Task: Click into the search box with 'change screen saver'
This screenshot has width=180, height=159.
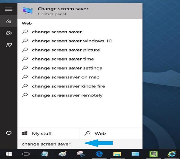Action: pos(80,144)
